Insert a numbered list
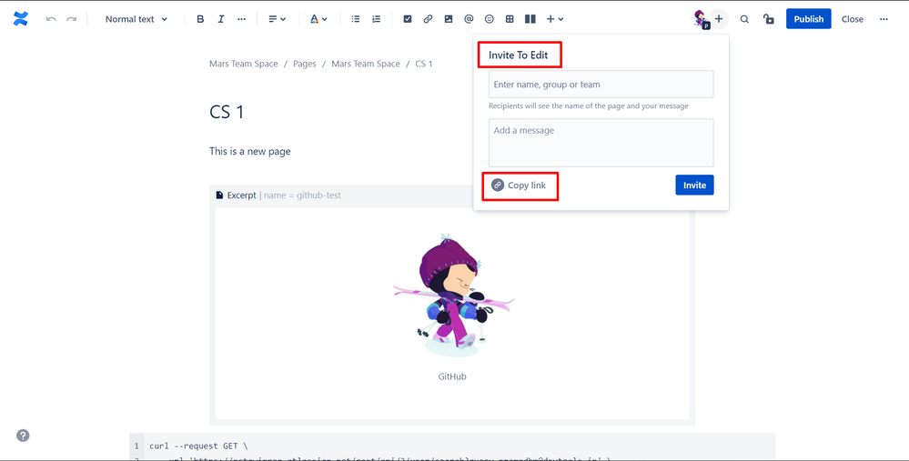 click(x=376, y=19)
